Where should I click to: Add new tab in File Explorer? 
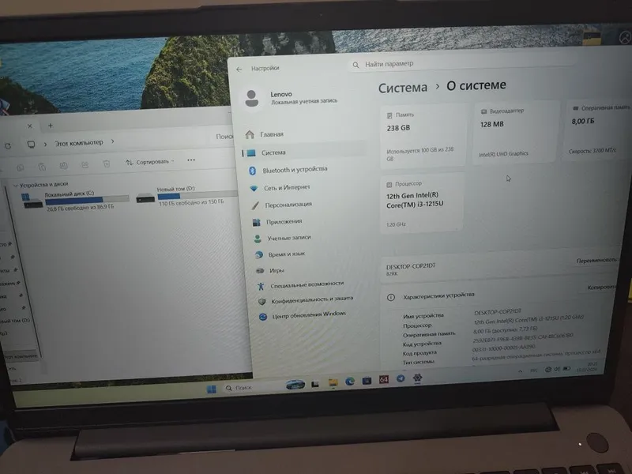click(x=51, y=126)
